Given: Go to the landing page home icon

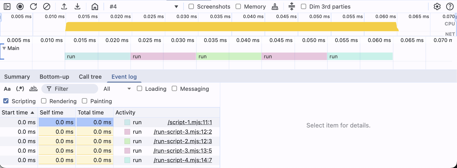Looking at the screenshot, I should [x=95, y=7].
